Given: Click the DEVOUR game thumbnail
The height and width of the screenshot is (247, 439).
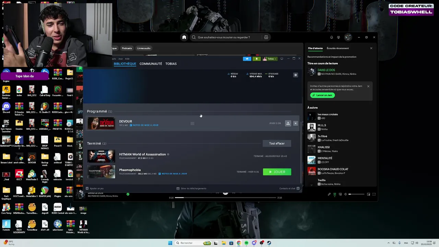Looking at the screenshot, I should [x=101, y=123].
